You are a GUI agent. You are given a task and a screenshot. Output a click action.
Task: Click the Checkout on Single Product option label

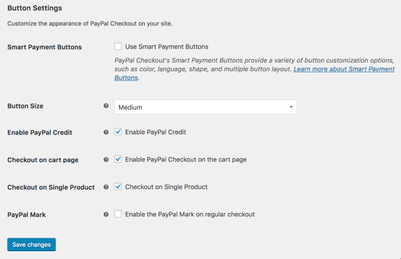click(x=166, y=187)
